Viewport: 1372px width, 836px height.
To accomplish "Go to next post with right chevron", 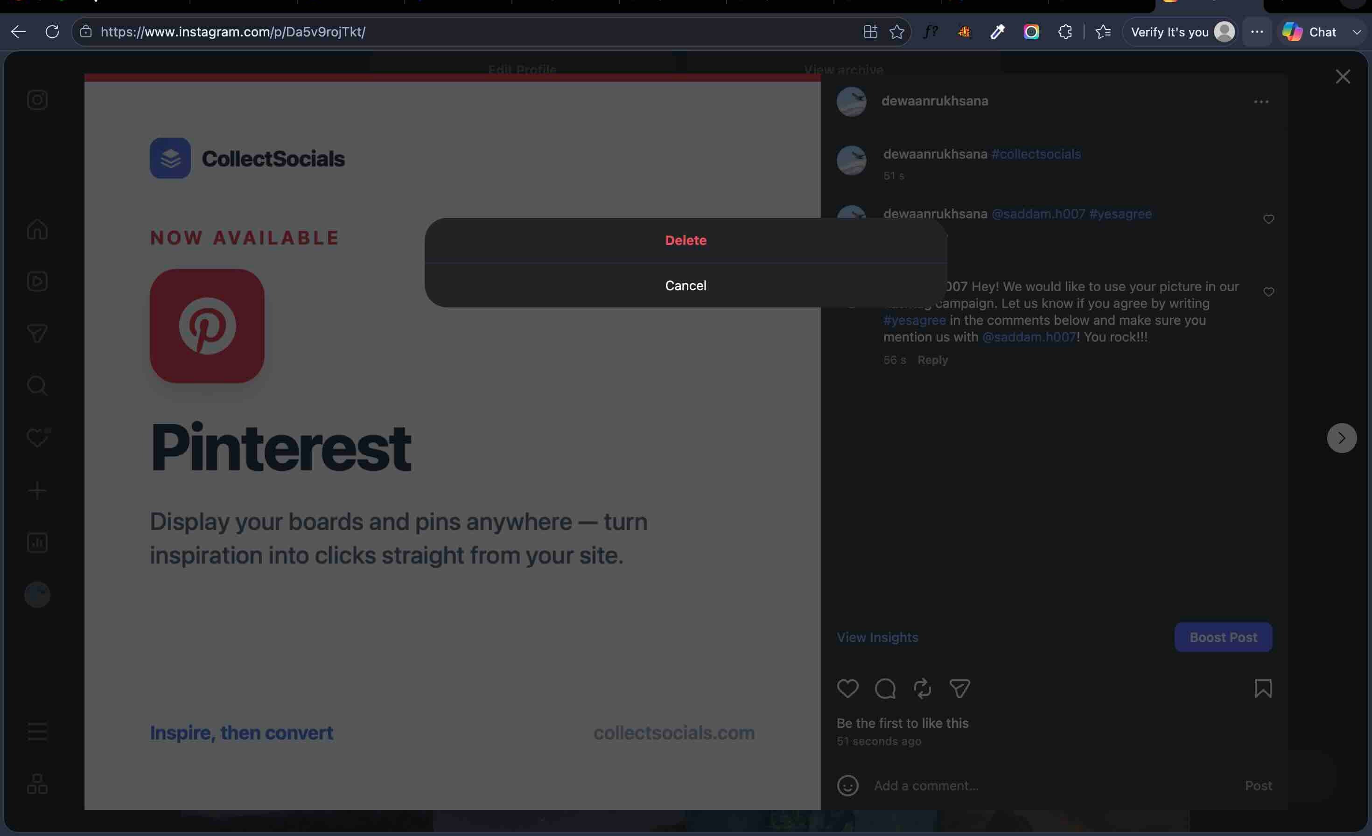I will pos(1341,438).
